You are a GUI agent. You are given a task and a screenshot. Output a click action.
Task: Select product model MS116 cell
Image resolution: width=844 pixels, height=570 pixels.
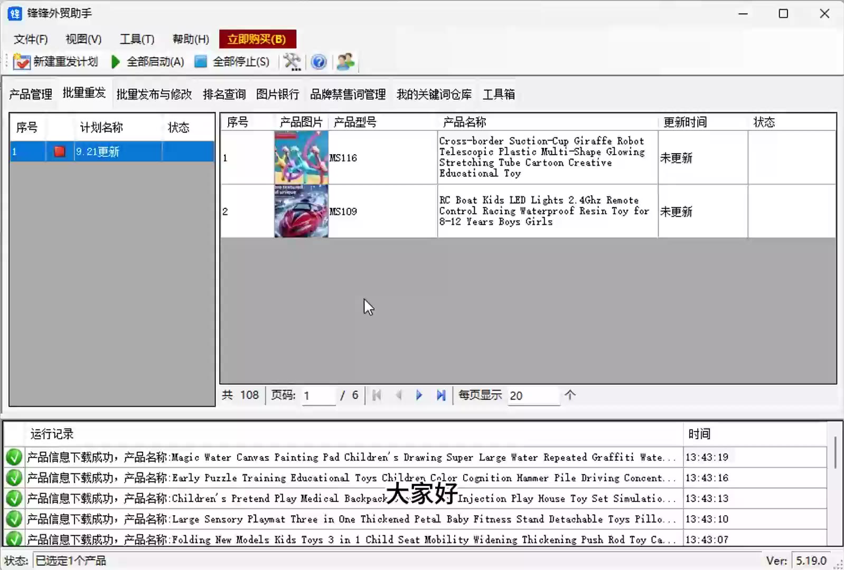[x=382, y=157]
